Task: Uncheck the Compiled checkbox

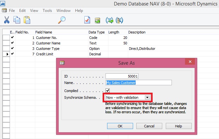Action: tap(108, 90)
